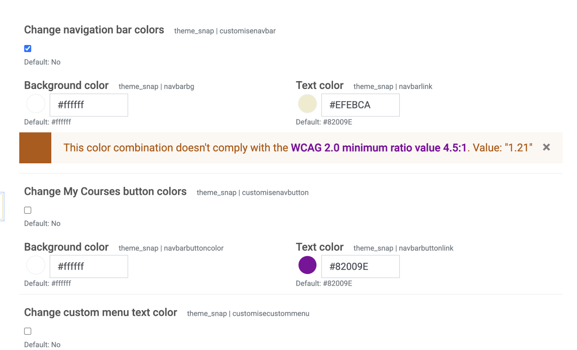Screen dimensions: 577x350
Task: Open purple navbarbuttonlink text color swatch
Action: [307, 265]
